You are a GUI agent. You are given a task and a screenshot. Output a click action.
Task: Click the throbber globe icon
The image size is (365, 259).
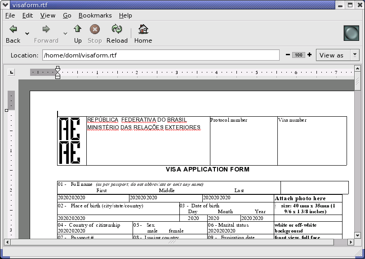pyautogui.click(x=352, y=33)
